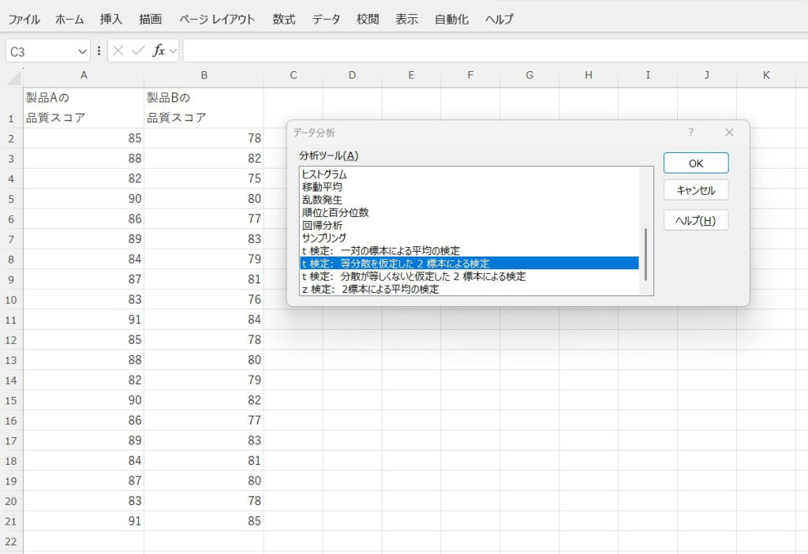Click the ヘルプ(H) button
This screenshot has width=808, height=554.
695,220
